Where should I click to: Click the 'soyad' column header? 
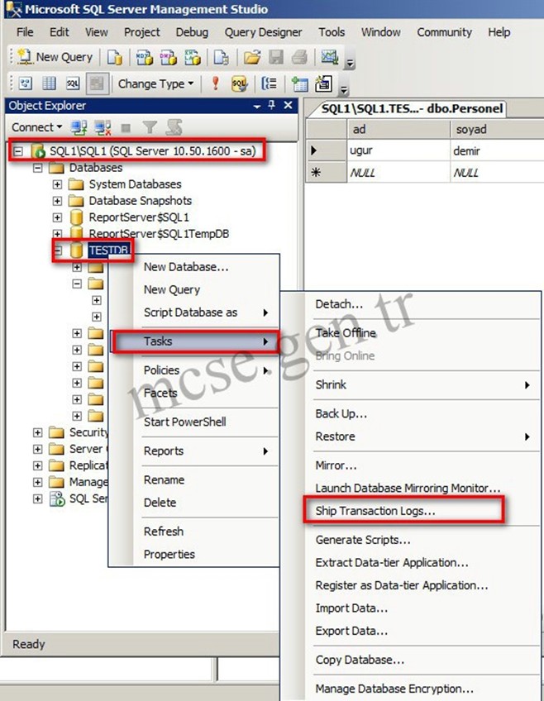tap(497, 129)
